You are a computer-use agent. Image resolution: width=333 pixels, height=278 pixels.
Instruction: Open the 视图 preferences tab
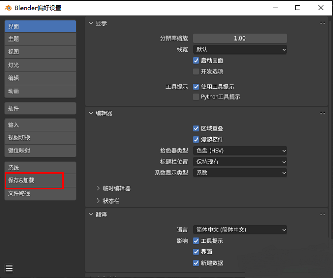click(40, 52)
